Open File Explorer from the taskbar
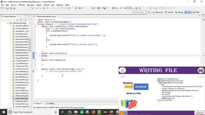Viewport: 205px width, 115px height. 76,112
